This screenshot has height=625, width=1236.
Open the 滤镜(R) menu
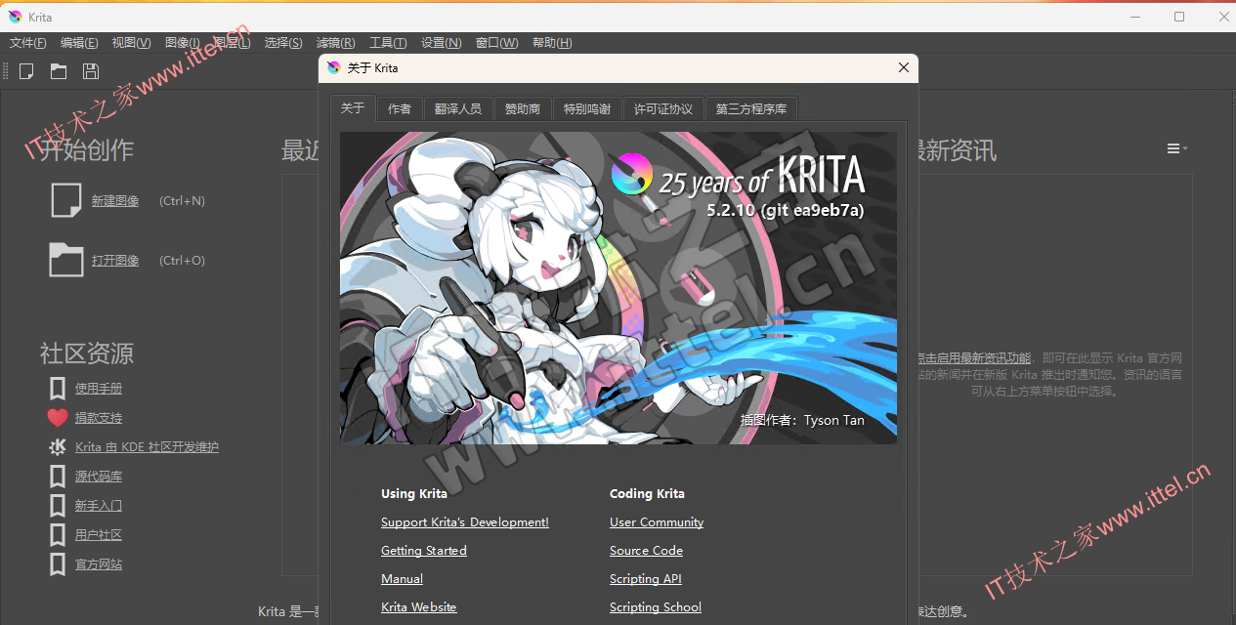coord(336,43)
